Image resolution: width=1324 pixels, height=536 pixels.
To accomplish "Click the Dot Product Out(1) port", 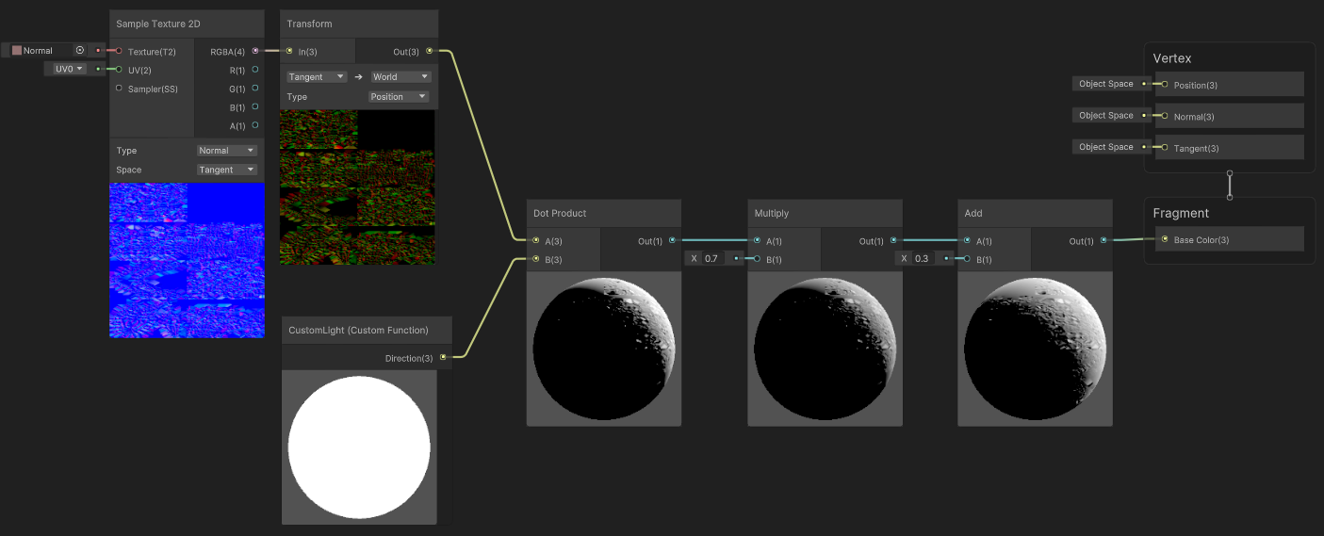I will tap(672, 240).
